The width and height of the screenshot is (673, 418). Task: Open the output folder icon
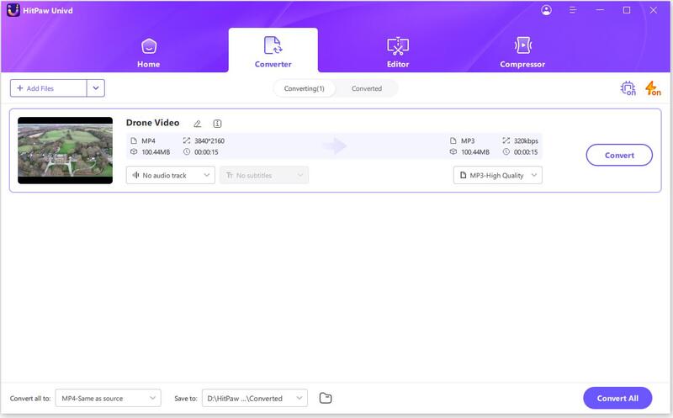click(x=326, y=399)
